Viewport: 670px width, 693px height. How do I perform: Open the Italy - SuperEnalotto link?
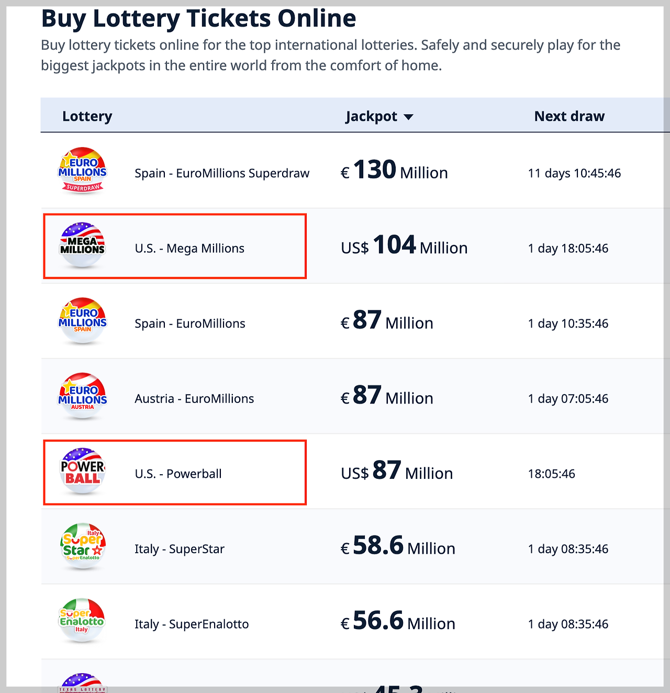tap(192, 624)
